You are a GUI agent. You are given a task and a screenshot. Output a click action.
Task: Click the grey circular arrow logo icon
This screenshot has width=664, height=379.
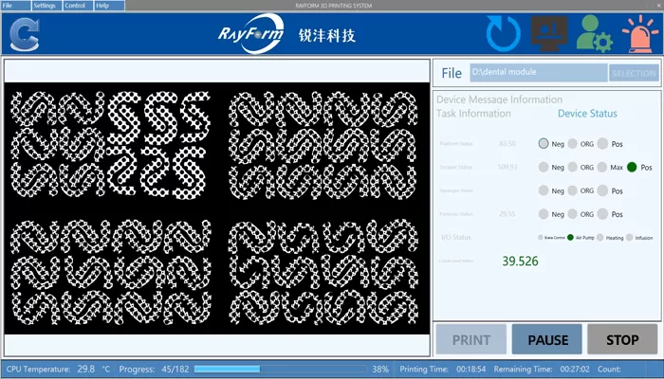tap(24, 35)
